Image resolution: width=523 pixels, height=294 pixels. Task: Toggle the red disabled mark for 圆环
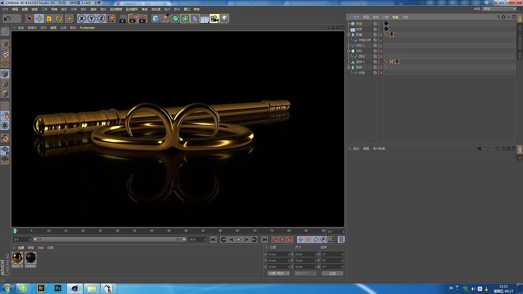[381, 56]
